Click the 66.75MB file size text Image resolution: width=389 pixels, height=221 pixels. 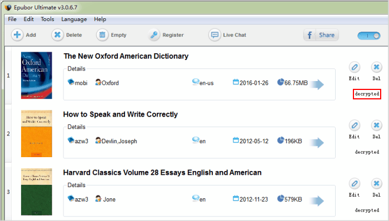coord(296,83)
